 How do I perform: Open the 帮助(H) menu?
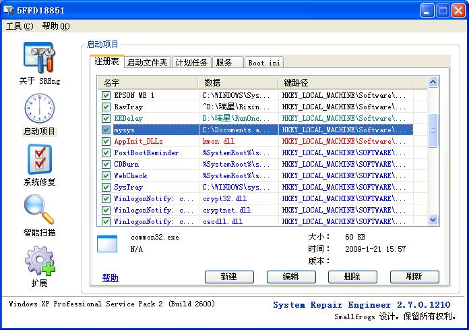point(56,26)
